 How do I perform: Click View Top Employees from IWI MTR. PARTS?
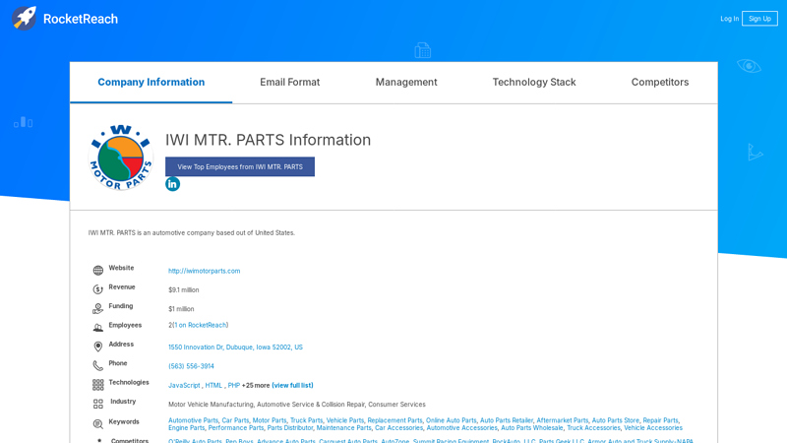(x=240, y=166)
